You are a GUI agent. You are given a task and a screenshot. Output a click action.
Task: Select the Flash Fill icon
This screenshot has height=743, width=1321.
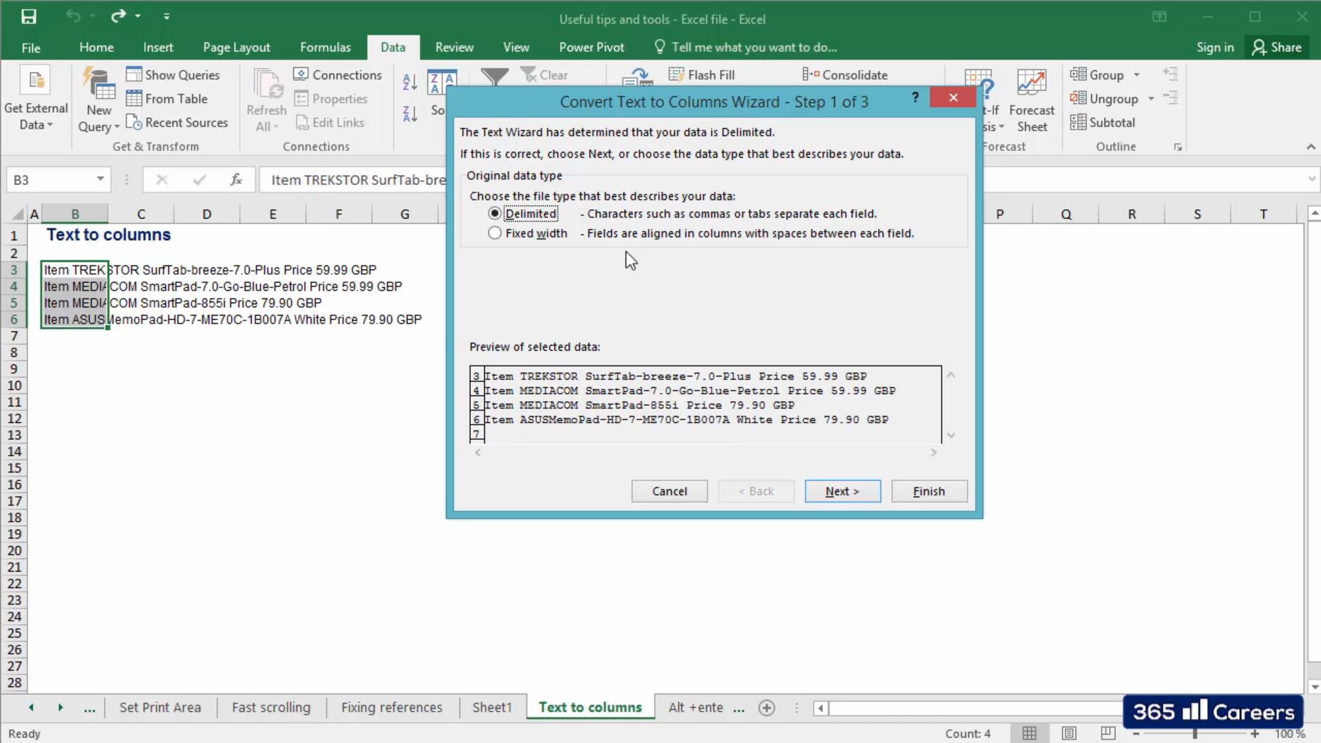(702, 74)
